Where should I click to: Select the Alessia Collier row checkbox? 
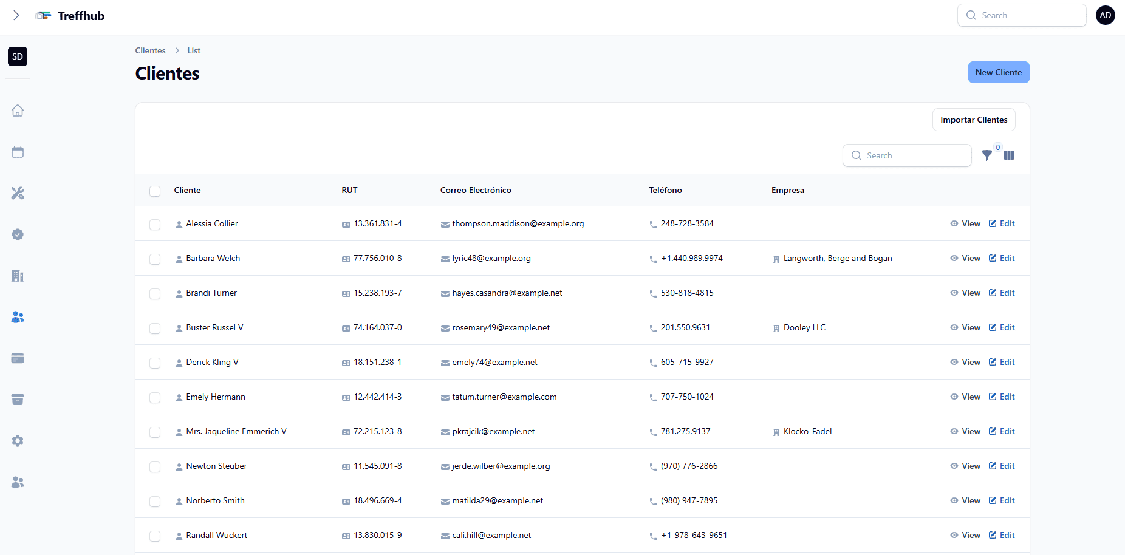pyautogui.click(x=155, y=225)
